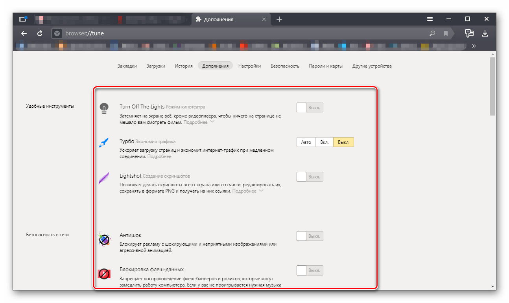Click the Turn Off The Lights lamp icon
Viewport: 509px width, 303px height.
click(104, 108)
